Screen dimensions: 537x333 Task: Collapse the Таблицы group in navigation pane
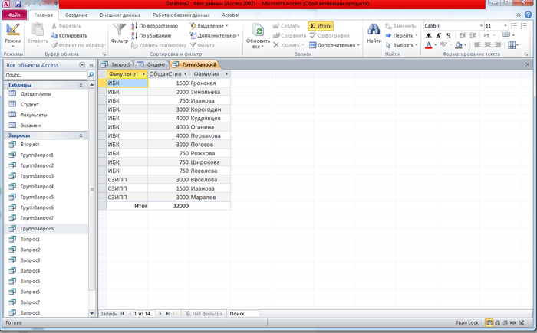tap(81, 85)
